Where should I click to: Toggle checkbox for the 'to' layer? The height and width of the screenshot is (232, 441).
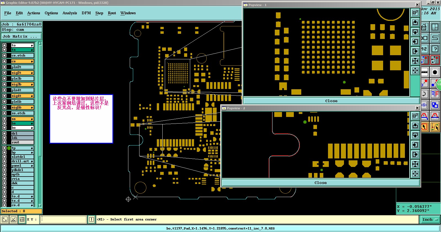point(4,45)
